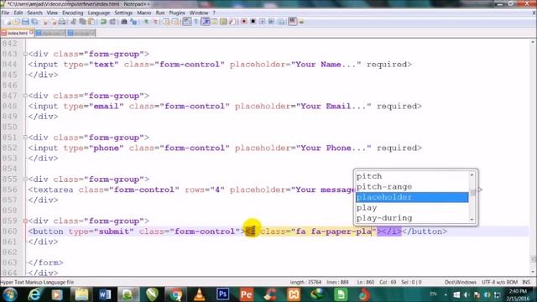The height and width of the screenshot is (302, 537).
Task: Open the Plugins menu
Action: pos(177,13)
